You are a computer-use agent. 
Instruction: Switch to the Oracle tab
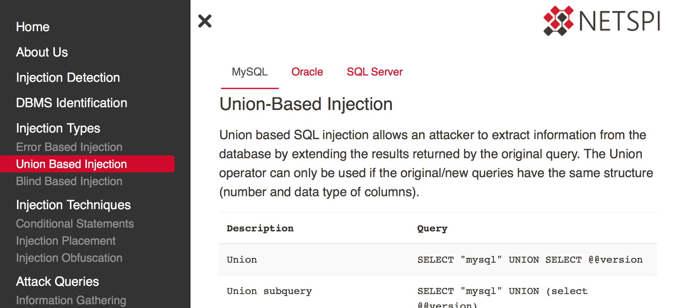[307, 72]
